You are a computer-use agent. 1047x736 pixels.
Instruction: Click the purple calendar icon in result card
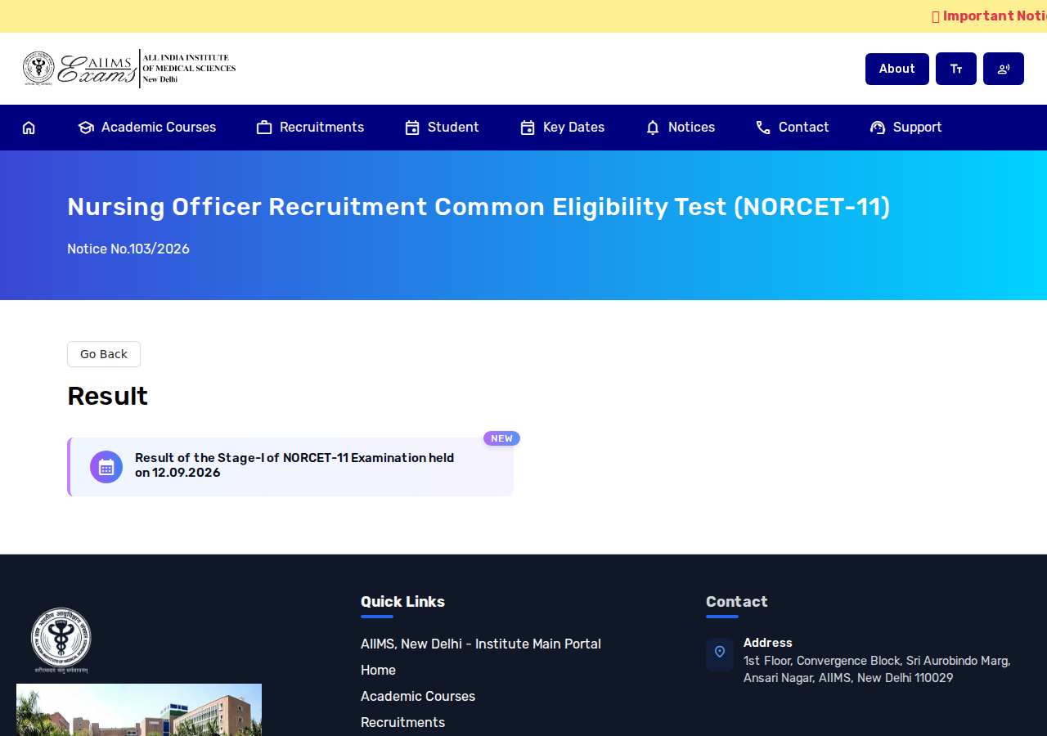click(x=106, y=467)
